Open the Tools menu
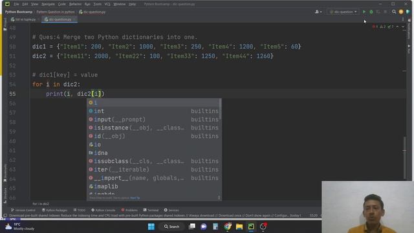414x233 pixels. coord(98,4)
